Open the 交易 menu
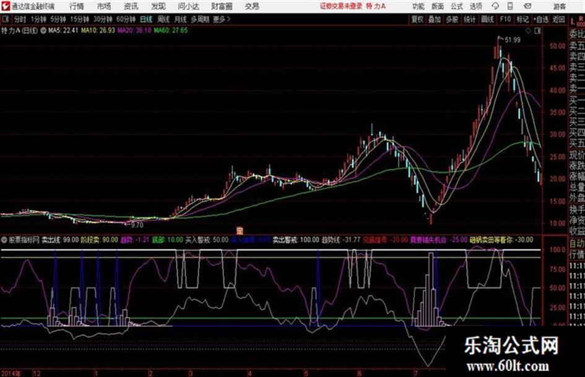Viewport: 585px width, 377px height. coord(252,6)
